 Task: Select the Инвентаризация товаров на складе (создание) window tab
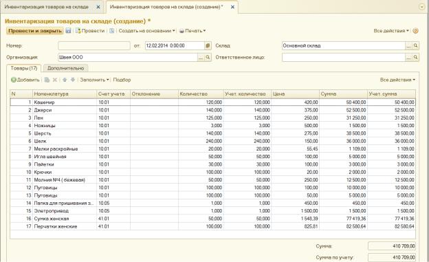pos(166,7)
